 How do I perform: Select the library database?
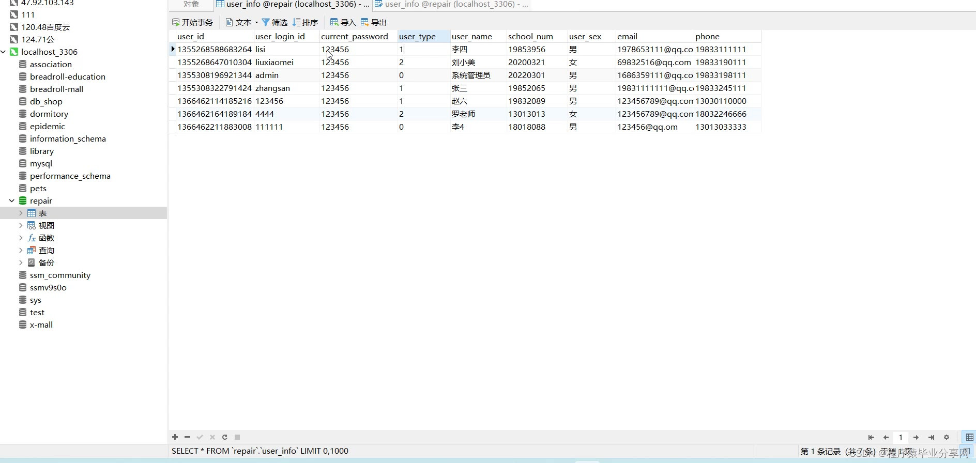click(x=42, y=151)
